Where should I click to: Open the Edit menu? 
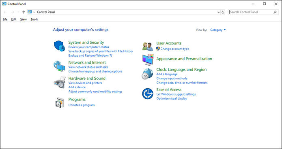tap(14, 19)
